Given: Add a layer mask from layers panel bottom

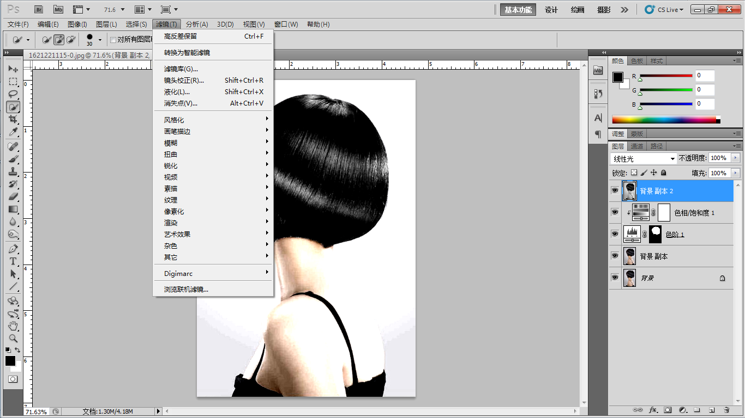Looking at the screenshot, I should pyautogui.click(x=667, y=409).
